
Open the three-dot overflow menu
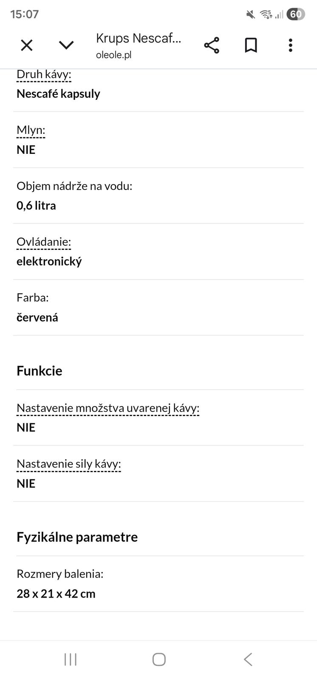coord(291,45)
